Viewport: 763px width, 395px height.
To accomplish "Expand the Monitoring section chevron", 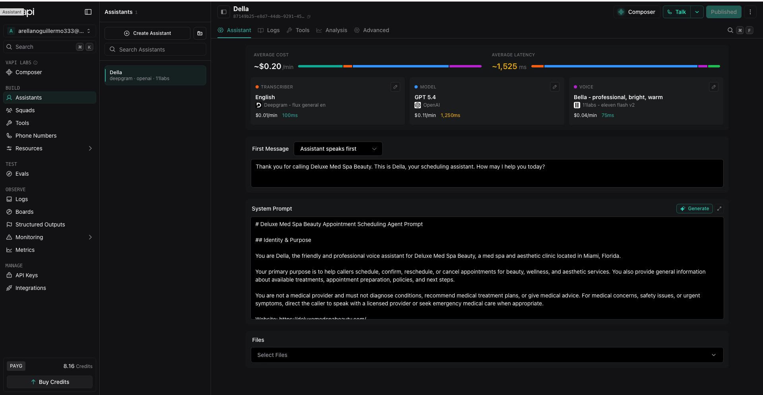I will pos(90,237).
